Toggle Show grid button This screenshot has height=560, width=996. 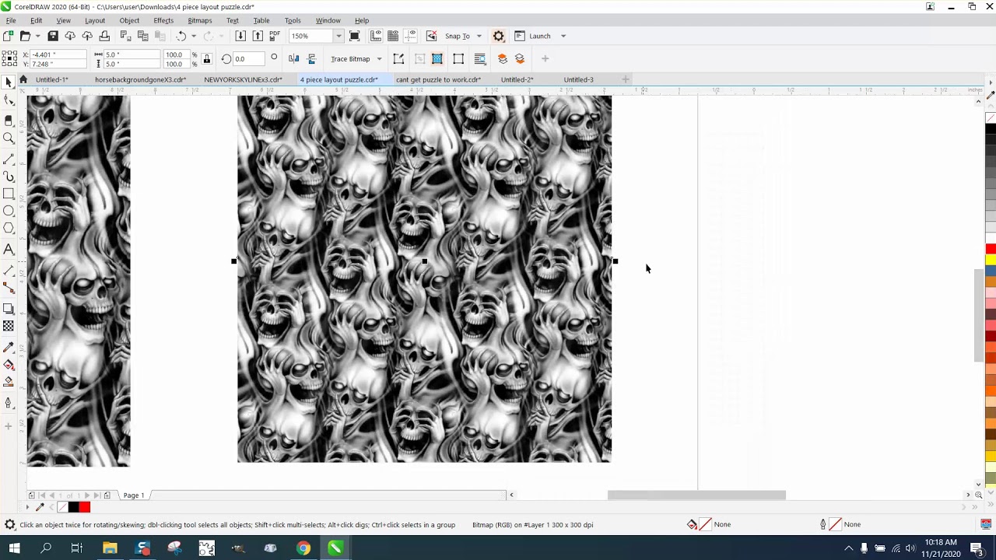tap(393, 36)
